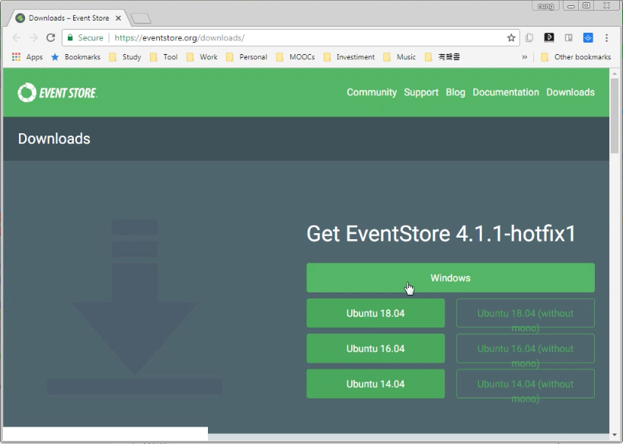Click the browser Forward arrow
This screenshot has height=444, width=623.
34,38
